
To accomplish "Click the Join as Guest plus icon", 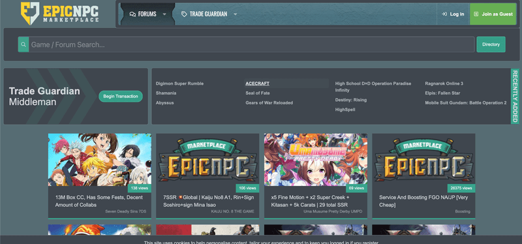I will click(476, 14).
